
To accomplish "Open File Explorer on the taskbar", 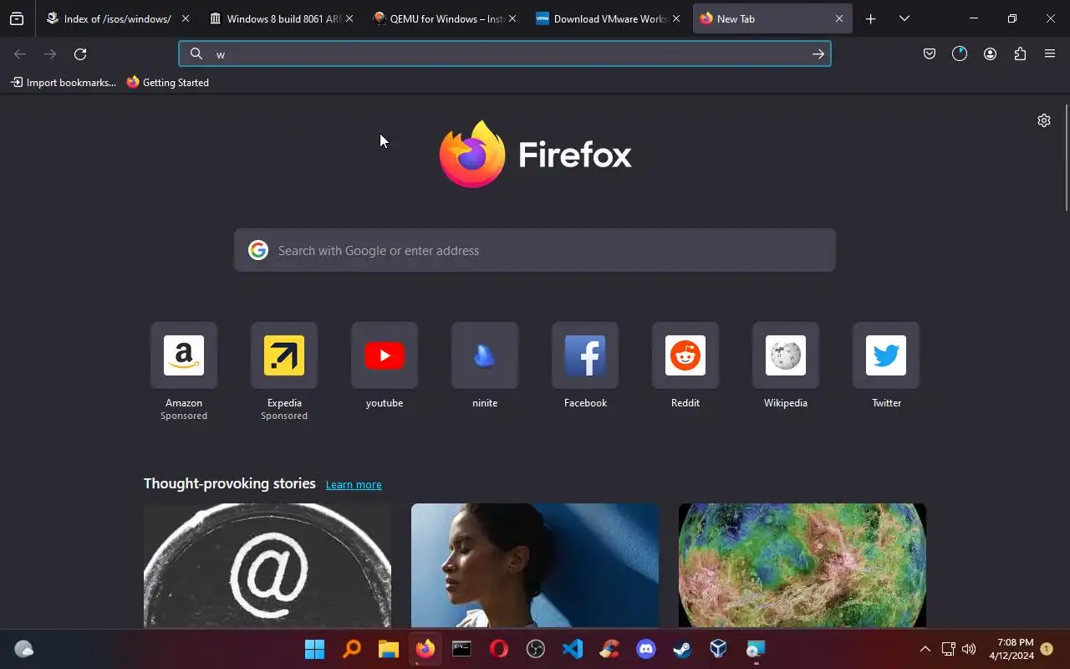I will (x=389, y=649).
